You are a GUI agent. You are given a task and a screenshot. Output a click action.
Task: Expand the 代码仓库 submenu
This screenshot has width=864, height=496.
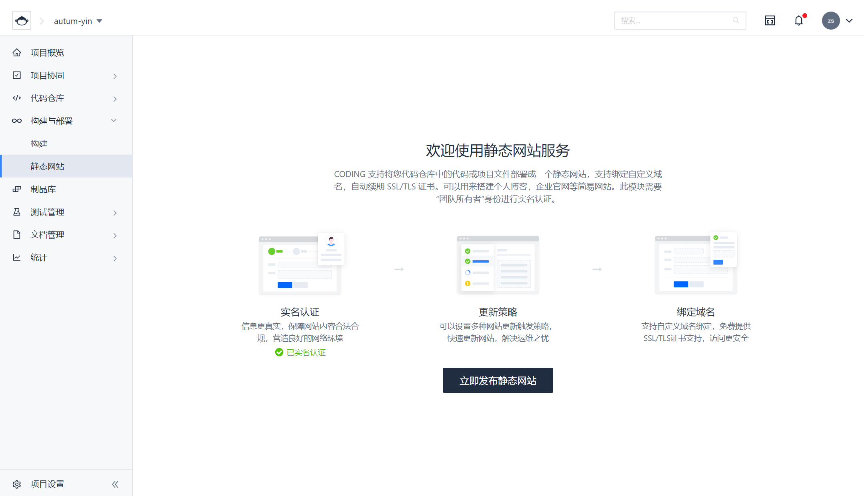[115, 99]
